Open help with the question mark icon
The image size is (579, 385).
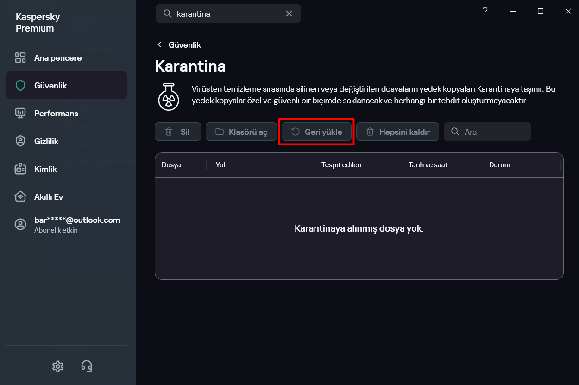[485, 12]
